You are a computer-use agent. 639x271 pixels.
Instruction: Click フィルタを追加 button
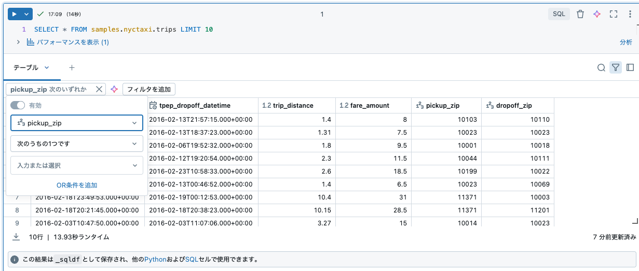coord(149,89)
